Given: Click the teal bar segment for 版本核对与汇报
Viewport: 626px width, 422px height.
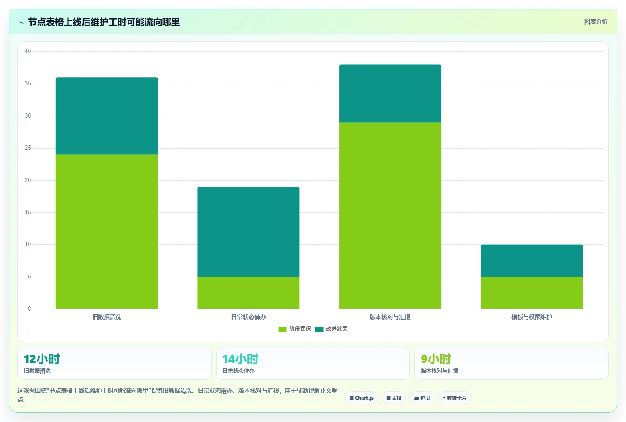Looking at the screenshot, I should pos(390,94).
